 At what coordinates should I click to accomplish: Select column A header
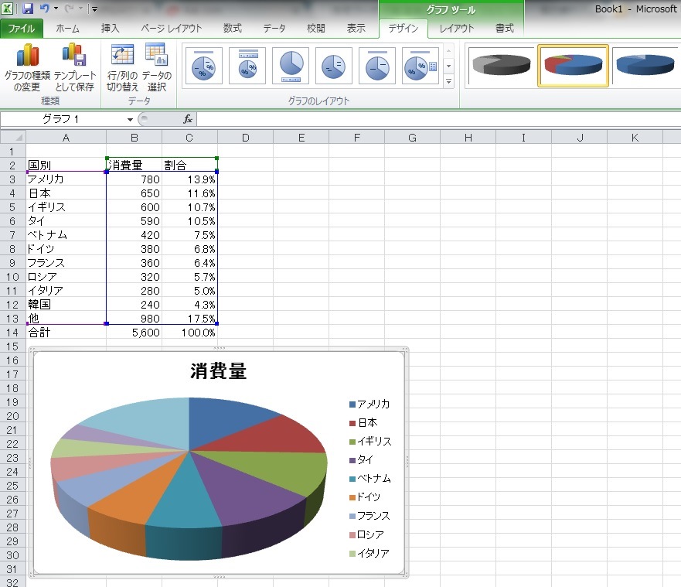click(x=66, y=138)
